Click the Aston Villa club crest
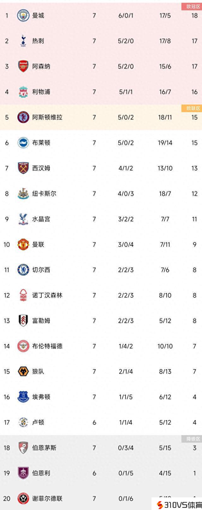 click(23, 117)
